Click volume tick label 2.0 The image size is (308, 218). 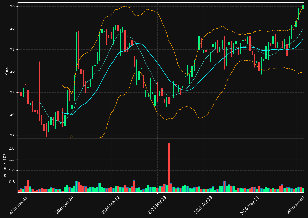(12, 148)
